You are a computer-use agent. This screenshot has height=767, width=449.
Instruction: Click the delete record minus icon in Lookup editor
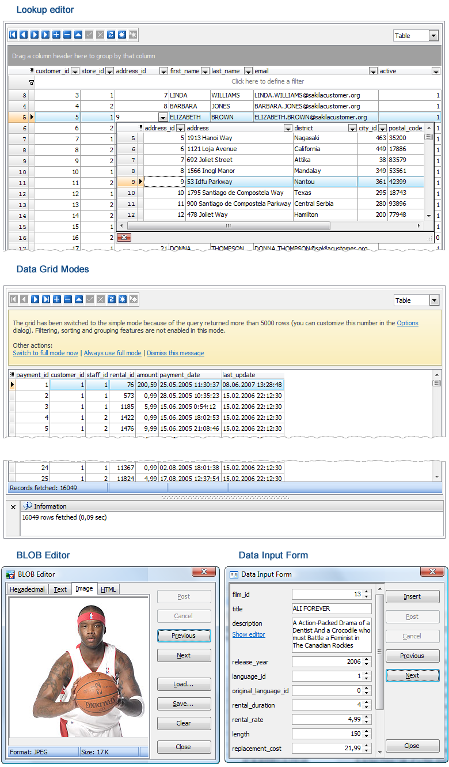point(67,35)
